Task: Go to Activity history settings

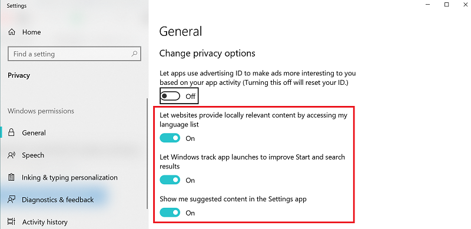Action: click(45, 222)
